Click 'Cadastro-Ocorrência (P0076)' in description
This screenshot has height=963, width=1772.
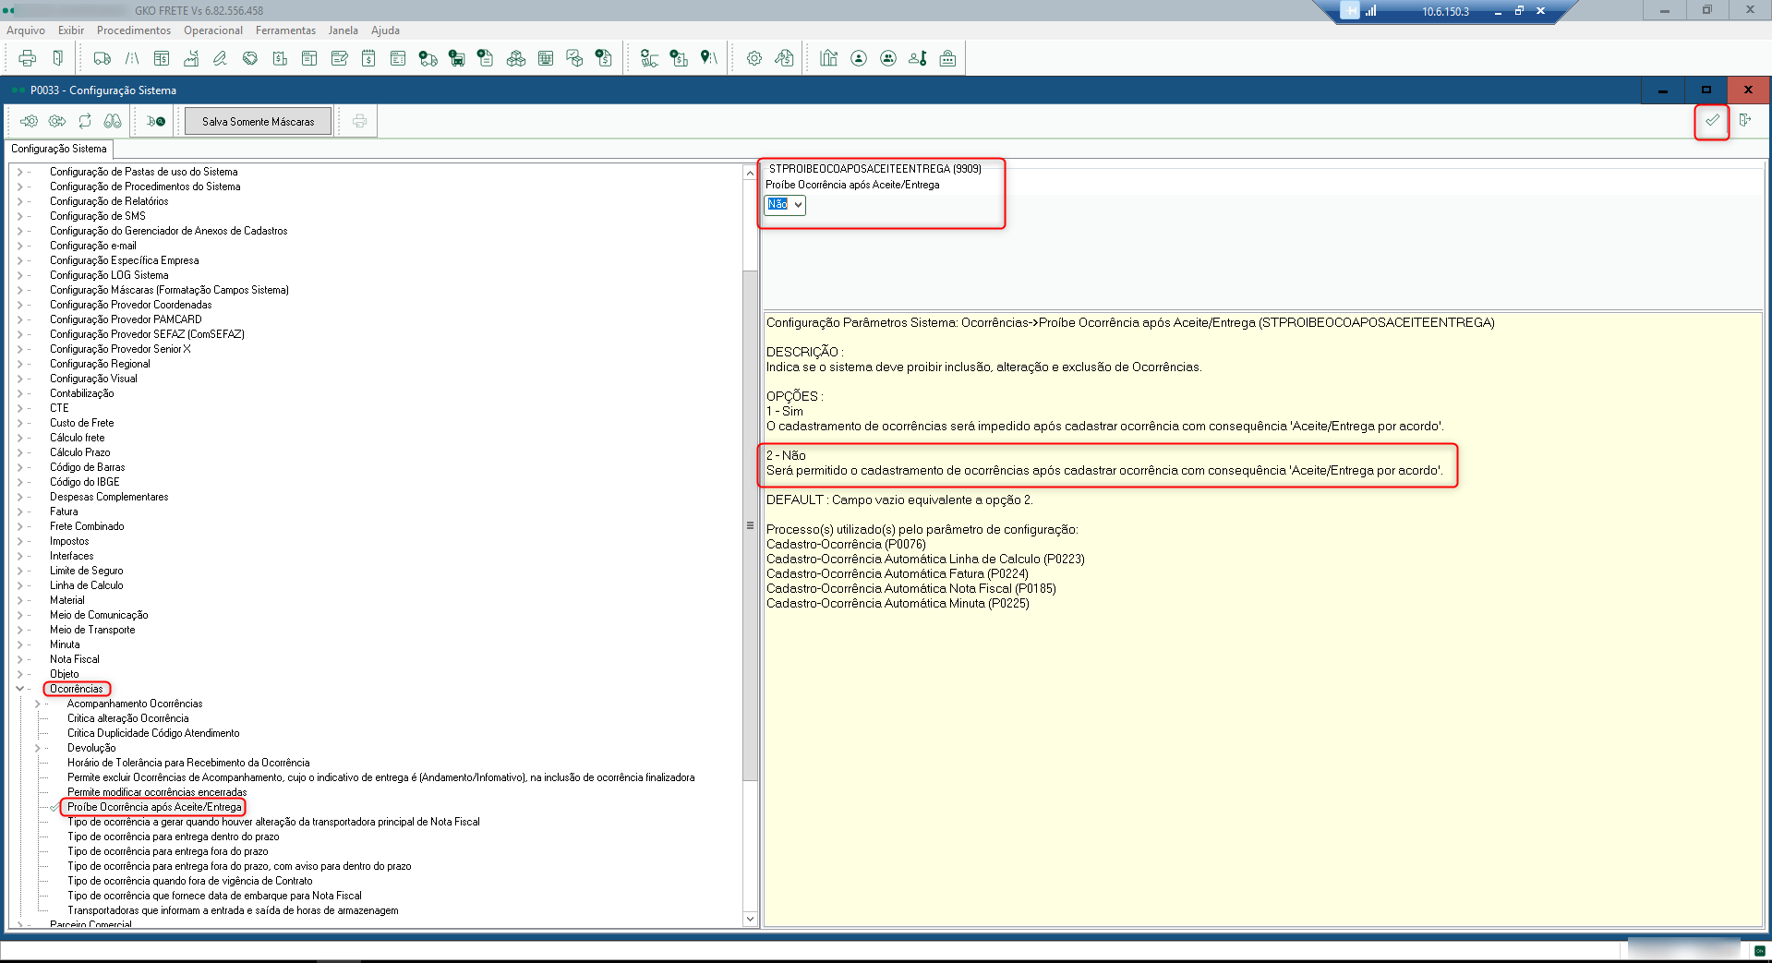click(846, 544)
